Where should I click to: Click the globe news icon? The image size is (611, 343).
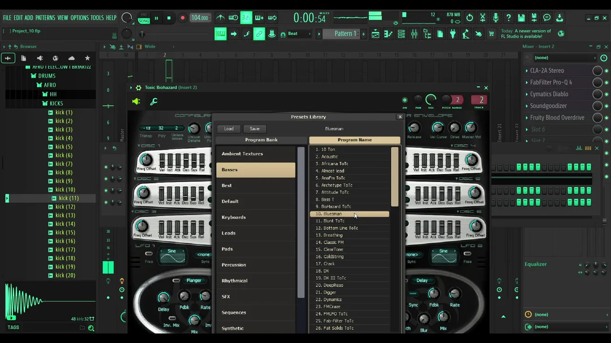(x=561, y=34)
